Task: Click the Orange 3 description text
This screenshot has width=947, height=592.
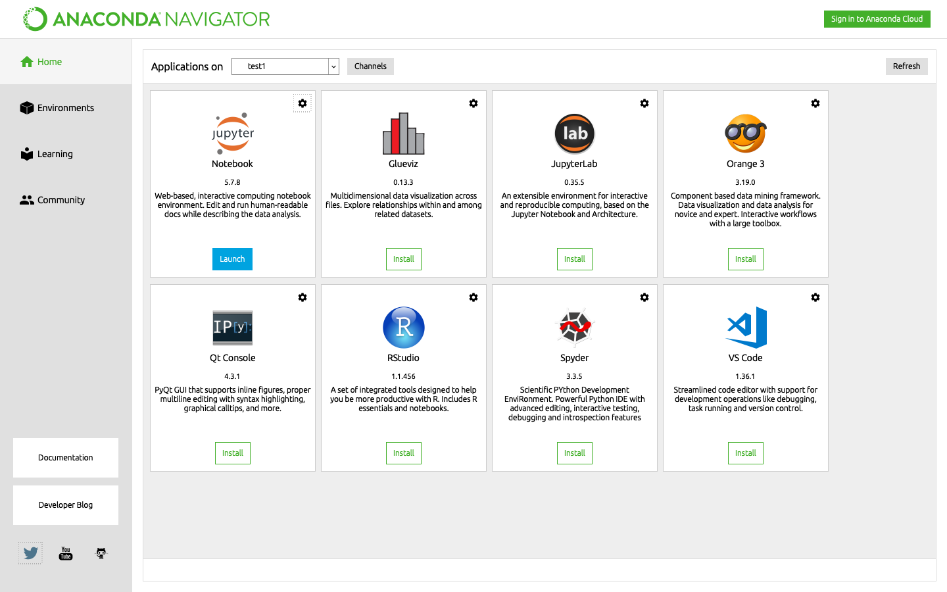Action: click(746, 210)
